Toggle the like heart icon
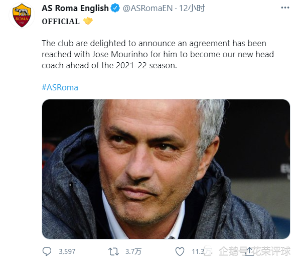The width and height of the screenshot is (297, 261). pos(180,251)
